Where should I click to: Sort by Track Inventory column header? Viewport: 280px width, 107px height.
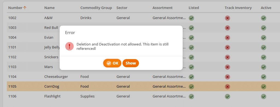point(238,8)
